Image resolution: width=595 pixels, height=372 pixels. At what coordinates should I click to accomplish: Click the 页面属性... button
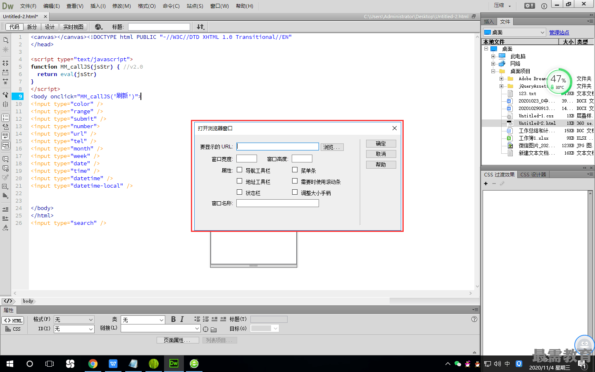tap(178, 340)
